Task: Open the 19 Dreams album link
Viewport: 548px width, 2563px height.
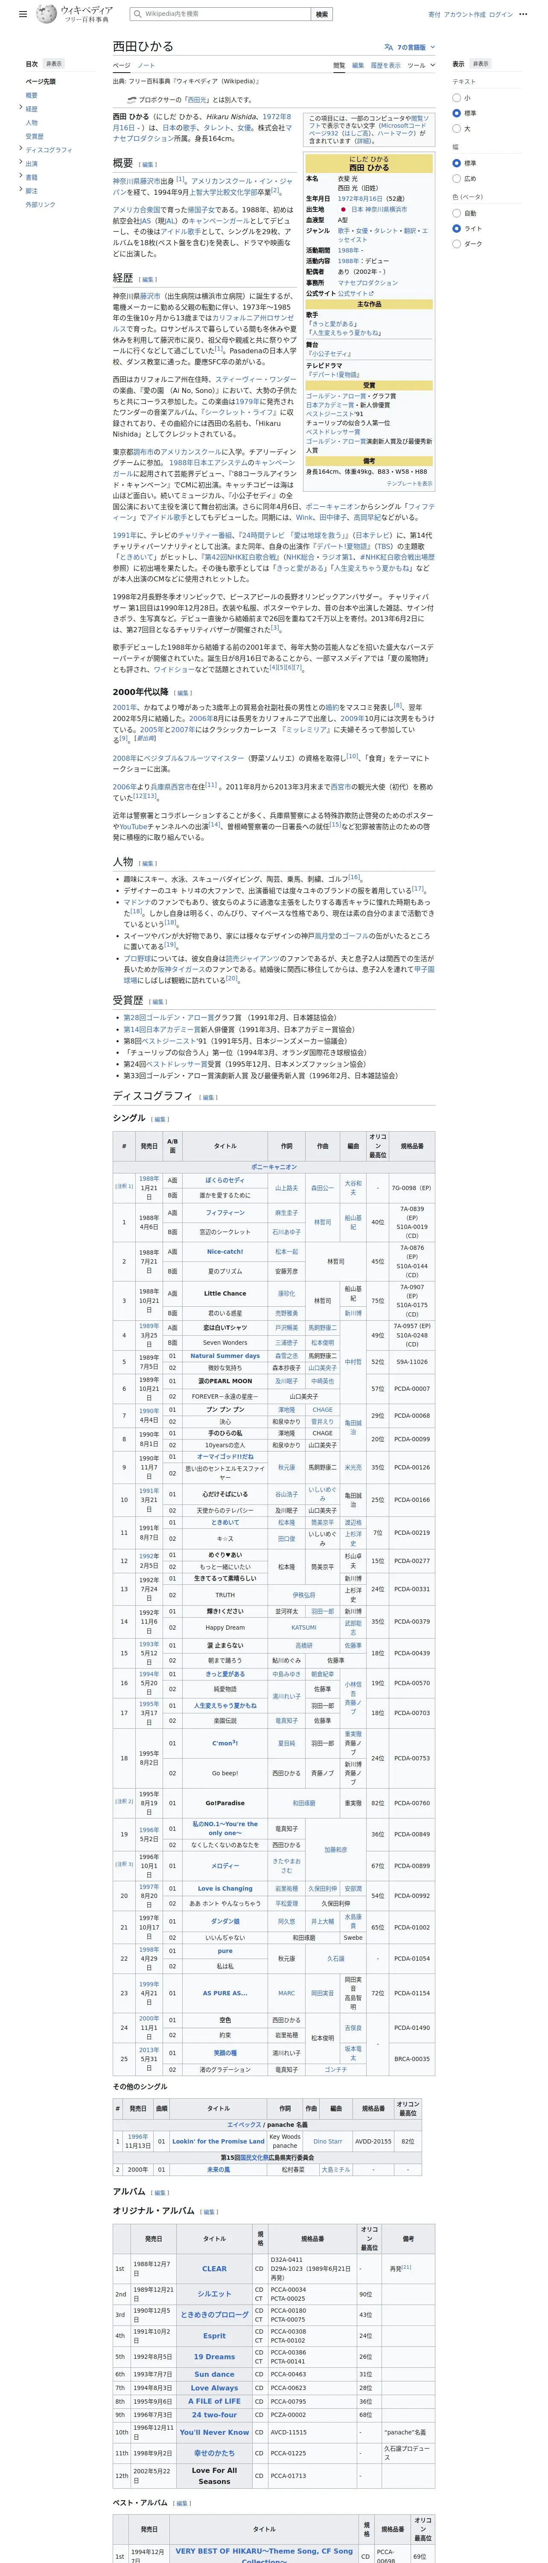Action: pos(214,2357)
